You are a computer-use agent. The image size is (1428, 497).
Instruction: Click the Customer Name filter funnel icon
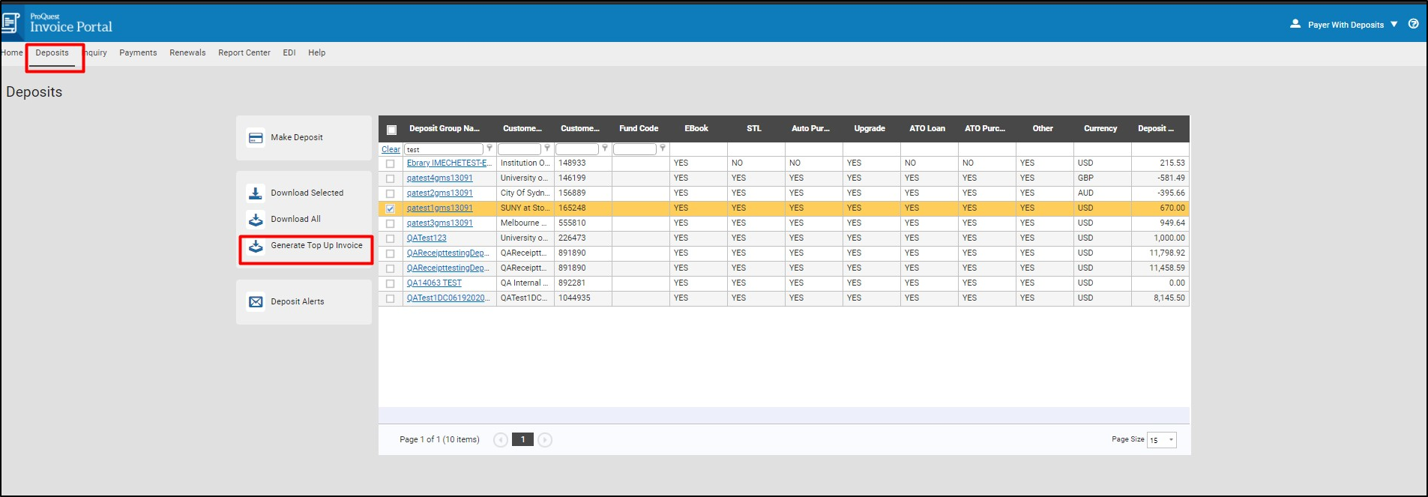coord(547,148)
